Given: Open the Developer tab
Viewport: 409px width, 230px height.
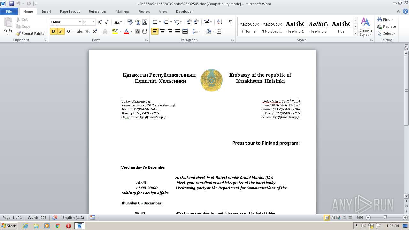Looking at the screenshot, I should (184, 11).
